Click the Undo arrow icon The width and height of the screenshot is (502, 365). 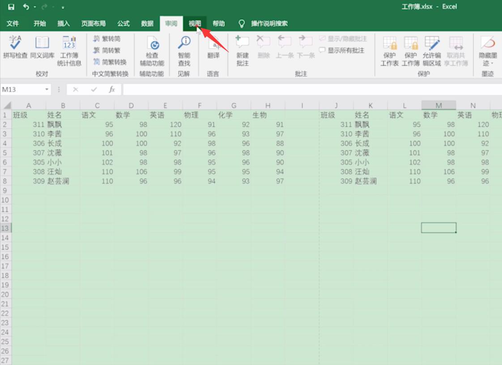point(26,7)
